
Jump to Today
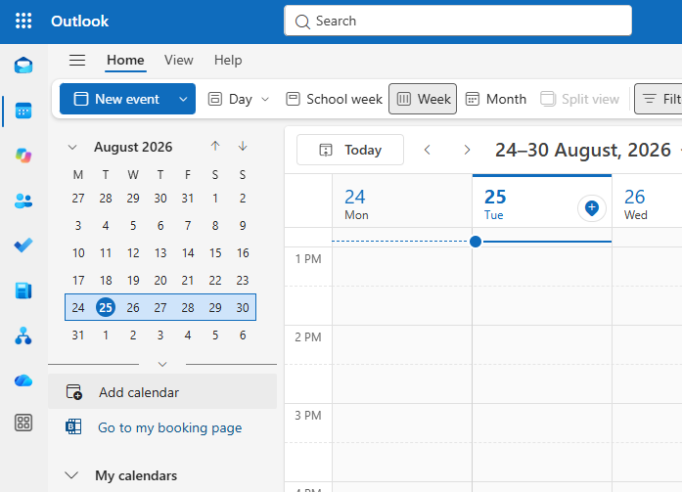[350, 150]
